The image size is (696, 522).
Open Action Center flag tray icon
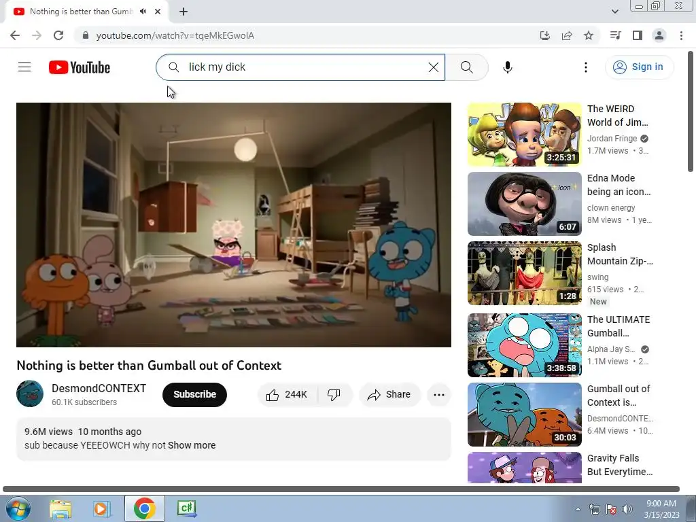[611, 509]
